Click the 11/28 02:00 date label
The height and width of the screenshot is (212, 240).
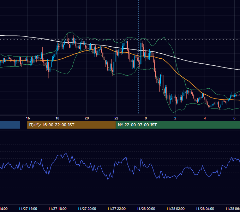tap(175, 208)
